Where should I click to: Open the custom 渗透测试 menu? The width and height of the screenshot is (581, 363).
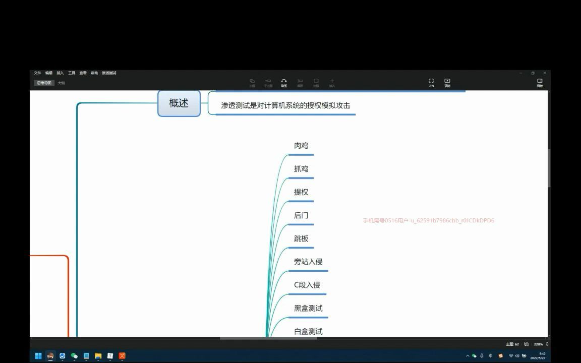[x=108, y=73]
